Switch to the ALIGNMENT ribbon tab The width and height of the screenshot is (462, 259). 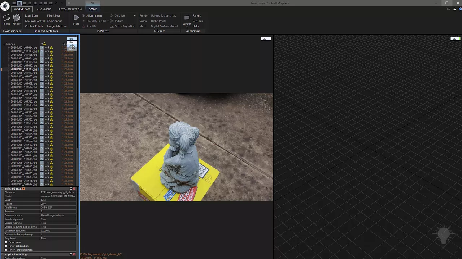point(44,9)
